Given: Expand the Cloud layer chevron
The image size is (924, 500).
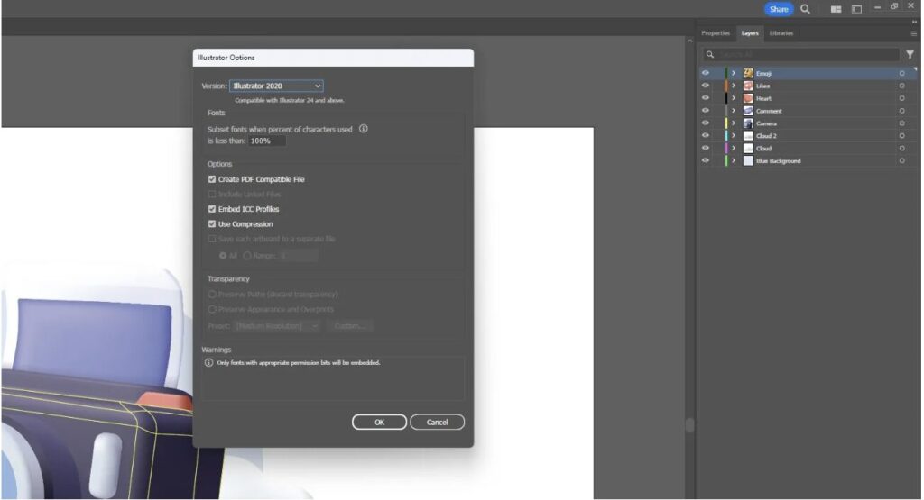Looking at the screenshot, I should [734, 149].
